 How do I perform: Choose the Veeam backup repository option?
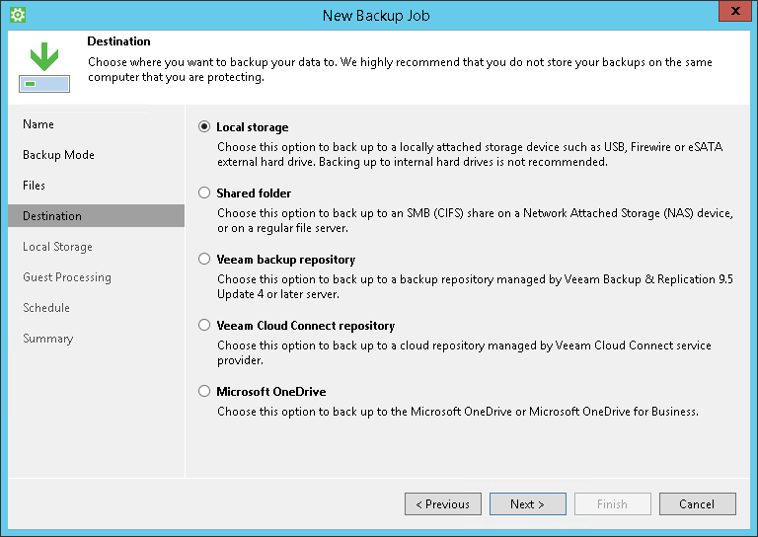coord(204,260)
